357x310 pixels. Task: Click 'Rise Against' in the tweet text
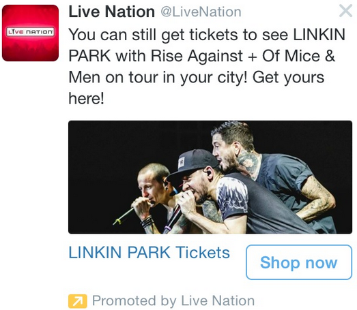click(197, 56)
